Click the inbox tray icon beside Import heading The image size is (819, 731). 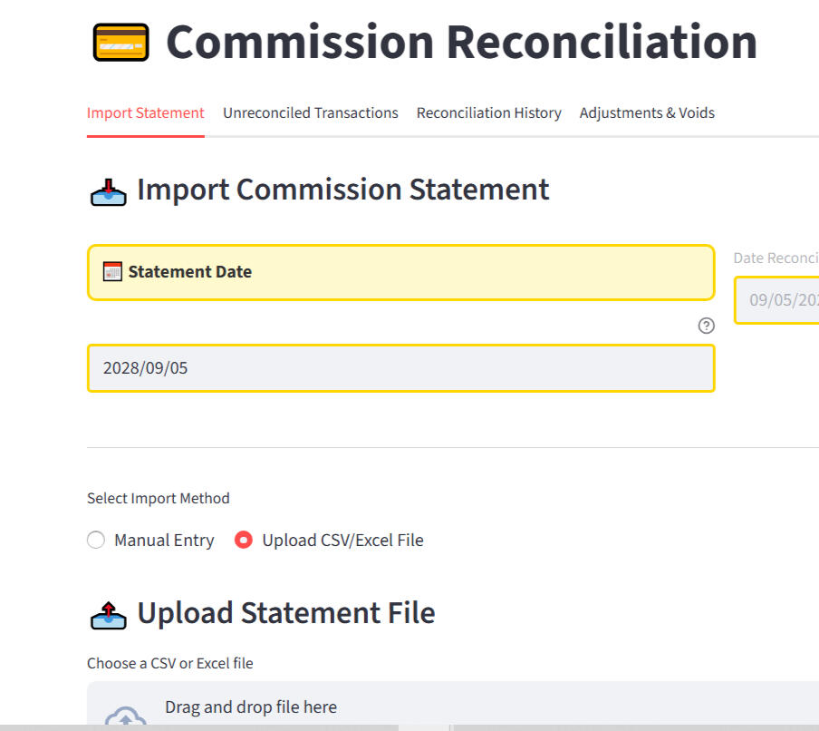(x=108, y=191)
